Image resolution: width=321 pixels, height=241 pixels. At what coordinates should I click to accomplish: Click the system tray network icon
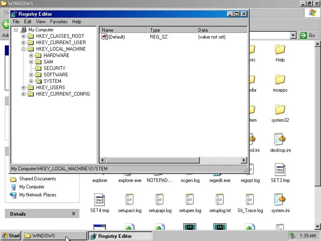point(292,236)
